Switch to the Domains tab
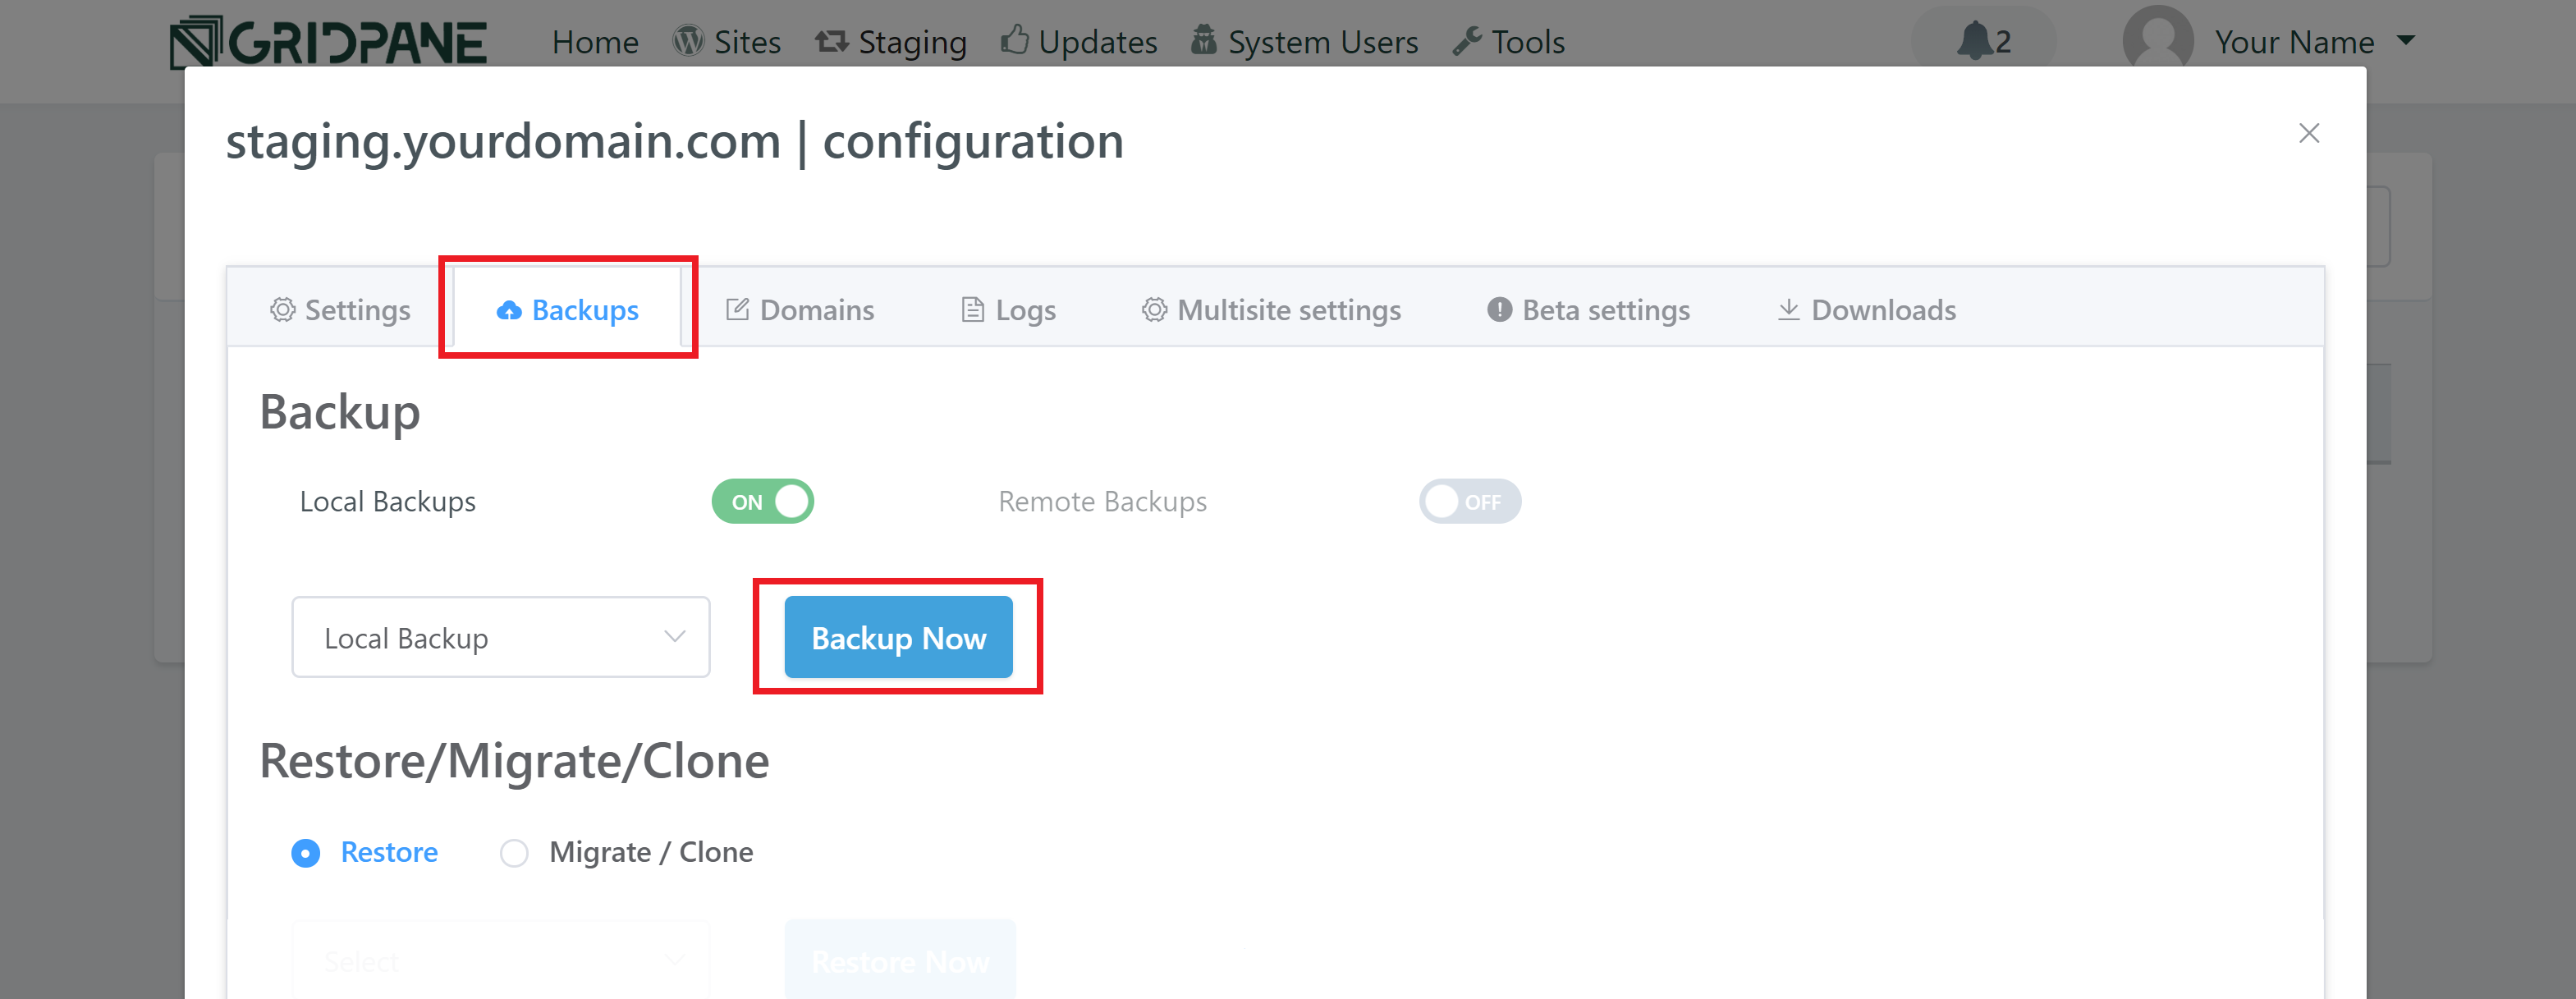The height and width of the screenshot is (999, 2576). (x=800, y=310)
